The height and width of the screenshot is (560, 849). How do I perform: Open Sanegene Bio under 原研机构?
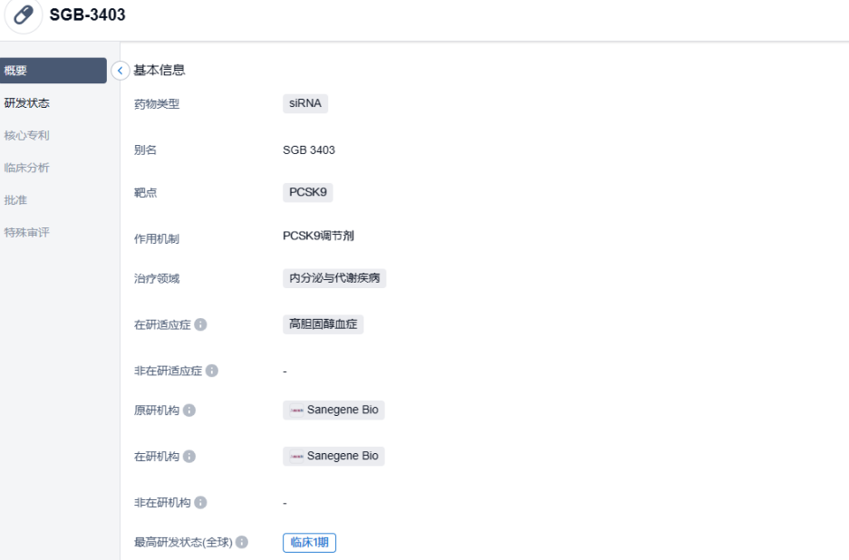(333, 410)
